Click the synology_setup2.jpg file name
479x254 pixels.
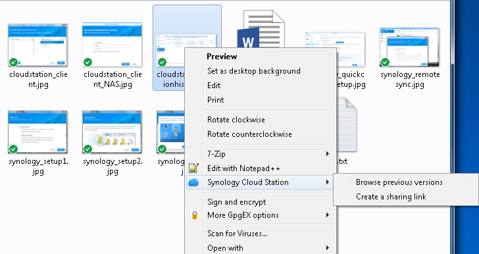point(113,166)
